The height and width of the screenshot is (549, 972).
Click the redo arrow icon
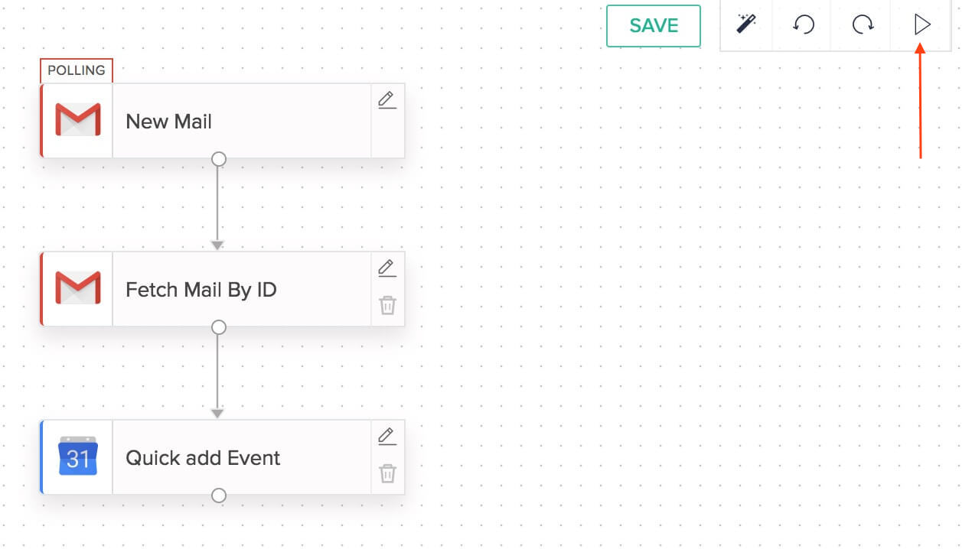[x=863, y=24]
